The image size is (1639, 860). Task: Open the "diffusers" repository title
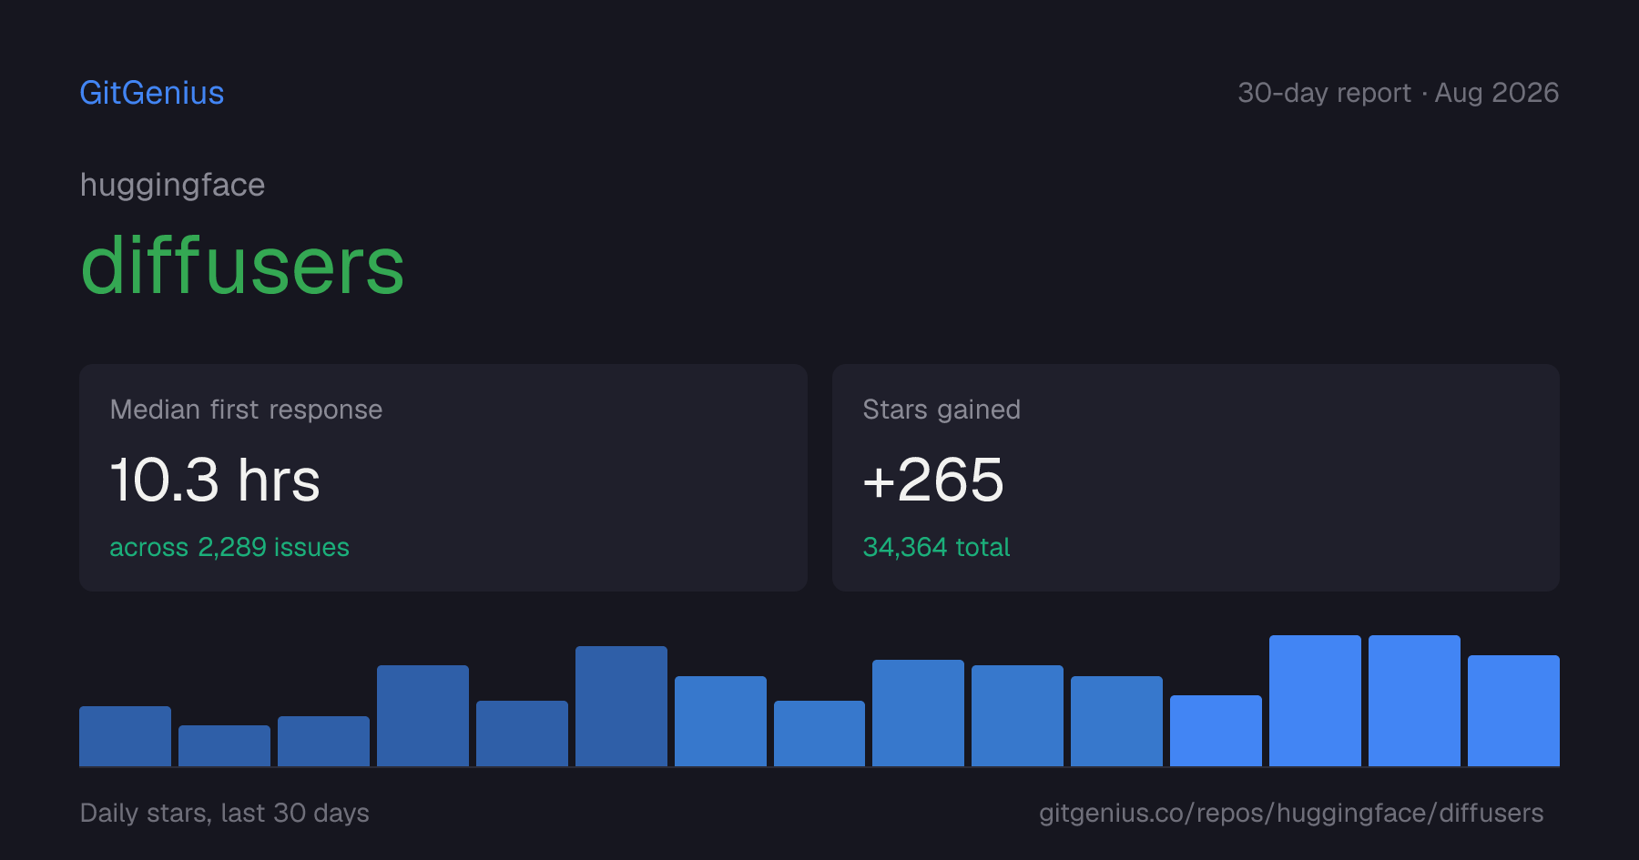(242, 266)
